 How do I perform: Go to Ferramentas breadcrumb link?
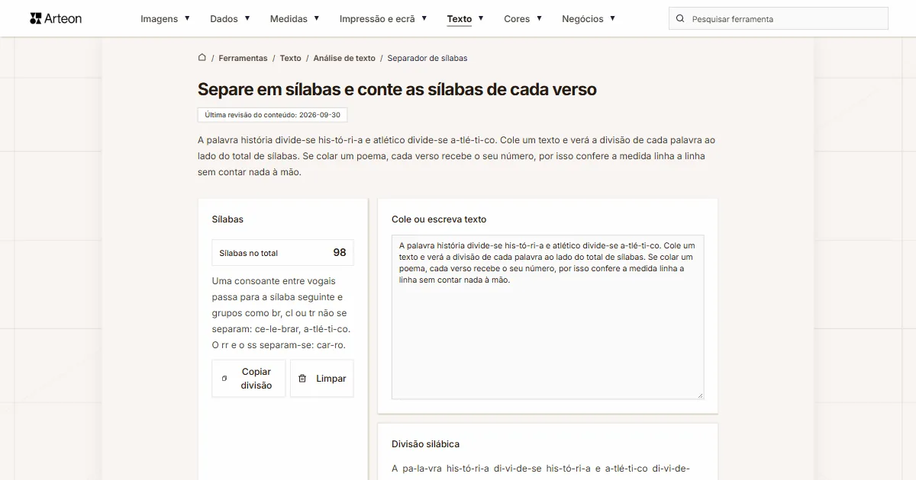[243, 58]
